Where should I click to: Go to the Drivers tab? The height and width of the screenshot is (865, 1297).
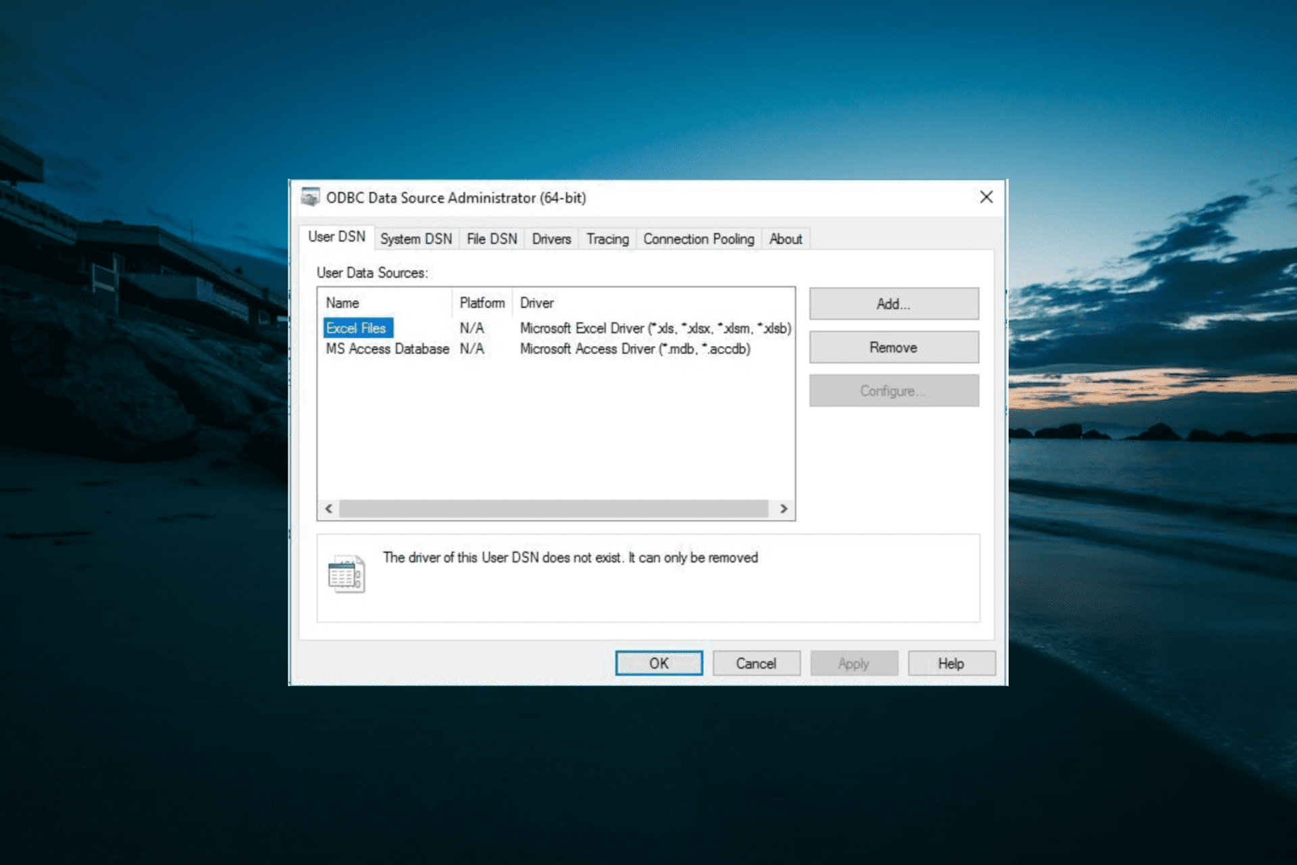pos(551,239)
